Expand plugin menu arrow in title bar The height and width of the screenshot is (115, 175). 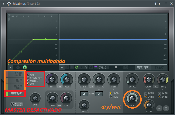(4, 4)
